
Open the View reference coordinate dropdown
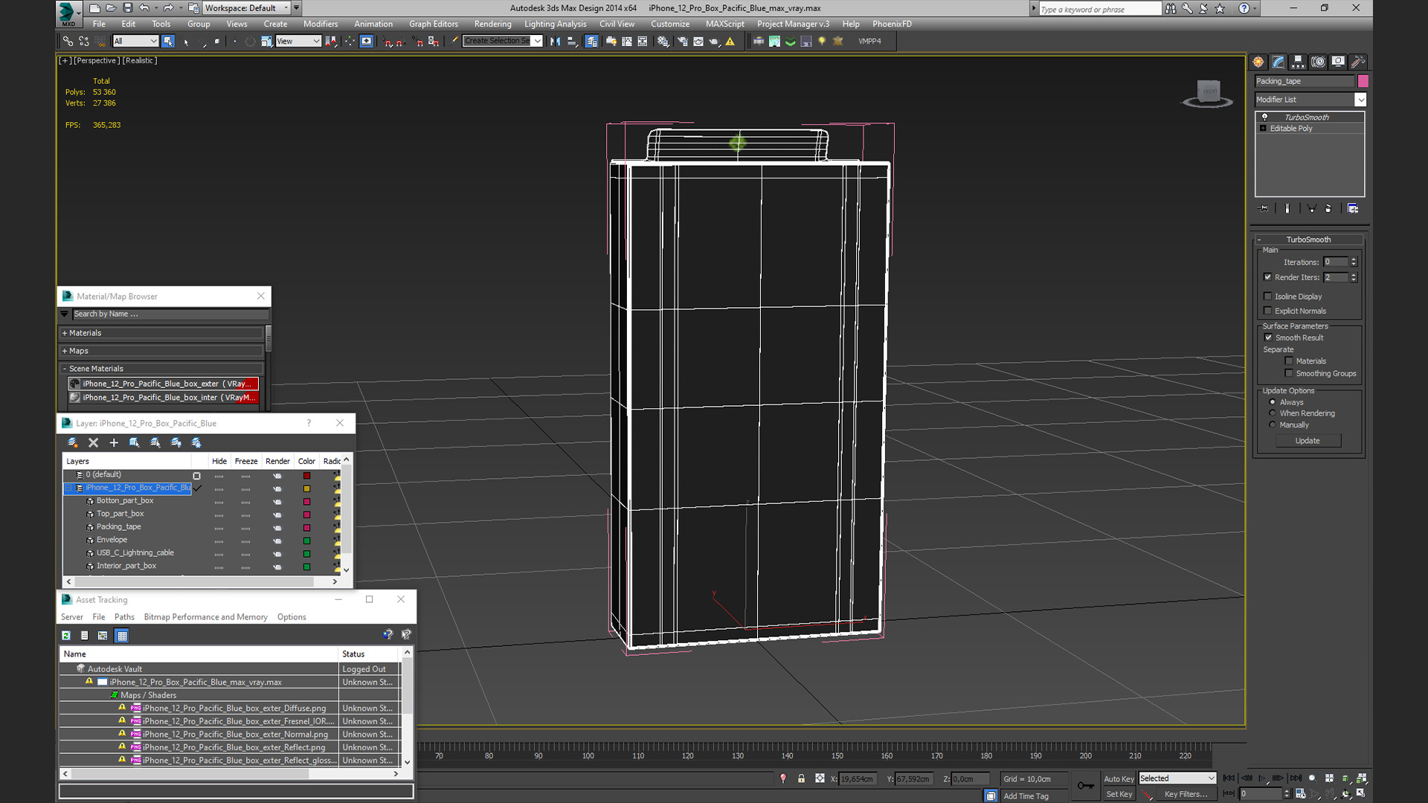[x=297, y=41]
